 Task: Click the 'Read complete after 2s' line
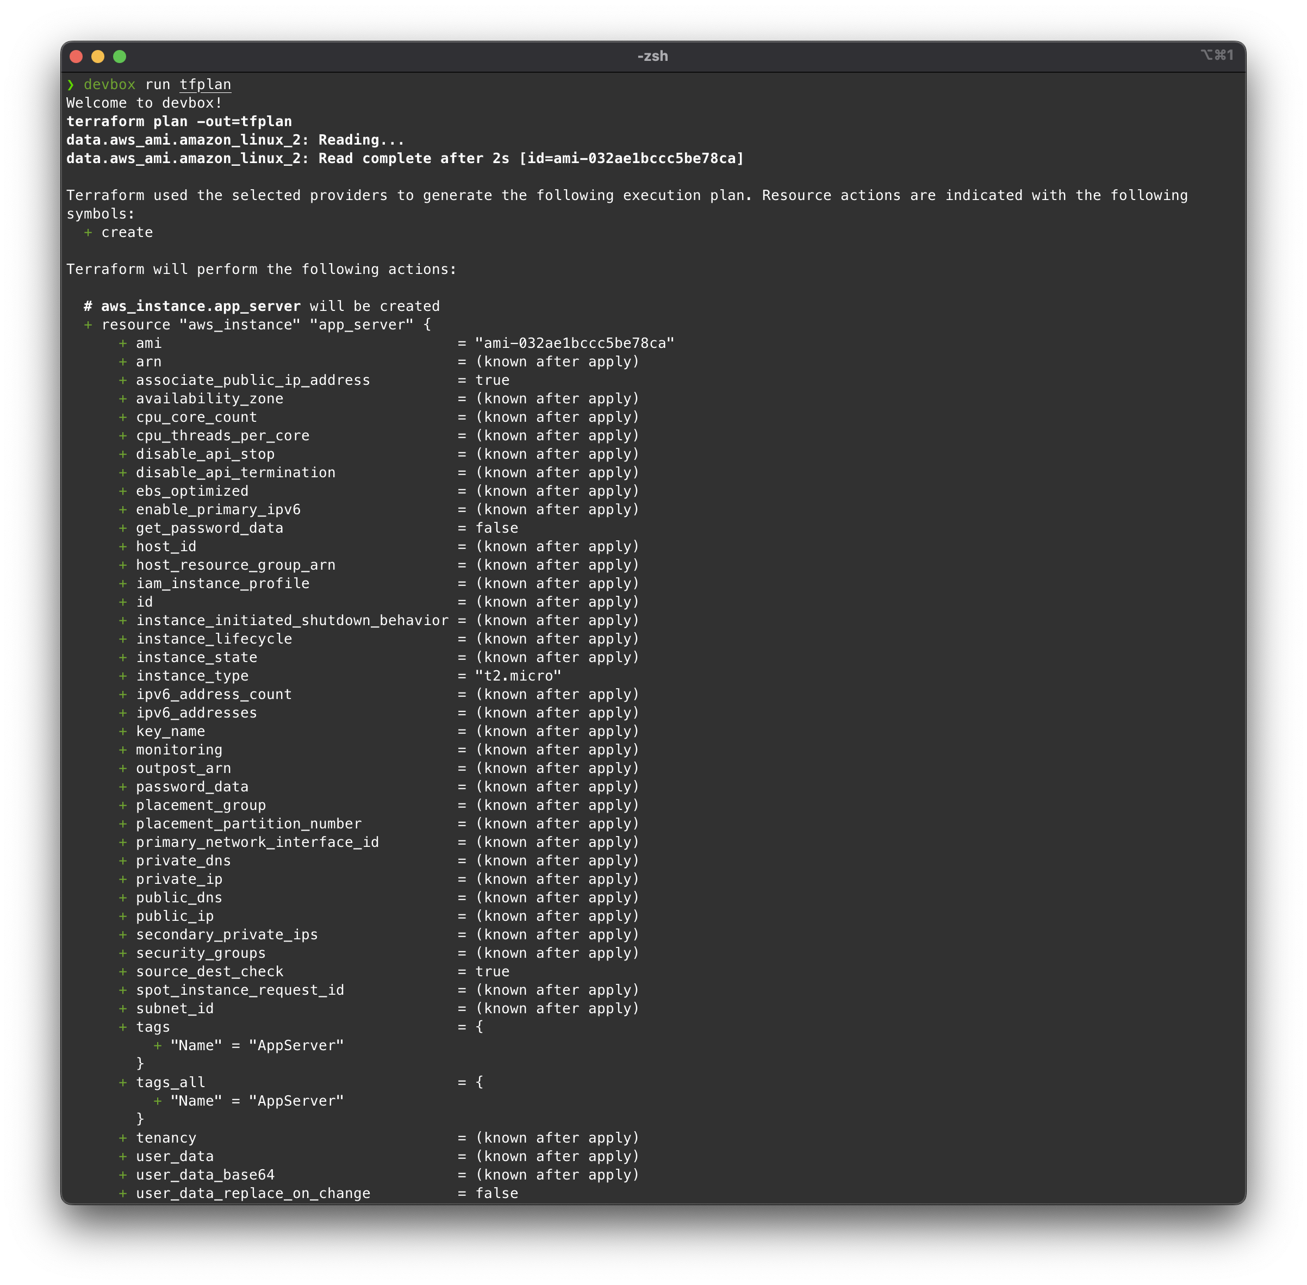pyautogui.click(x=405, y=159)
